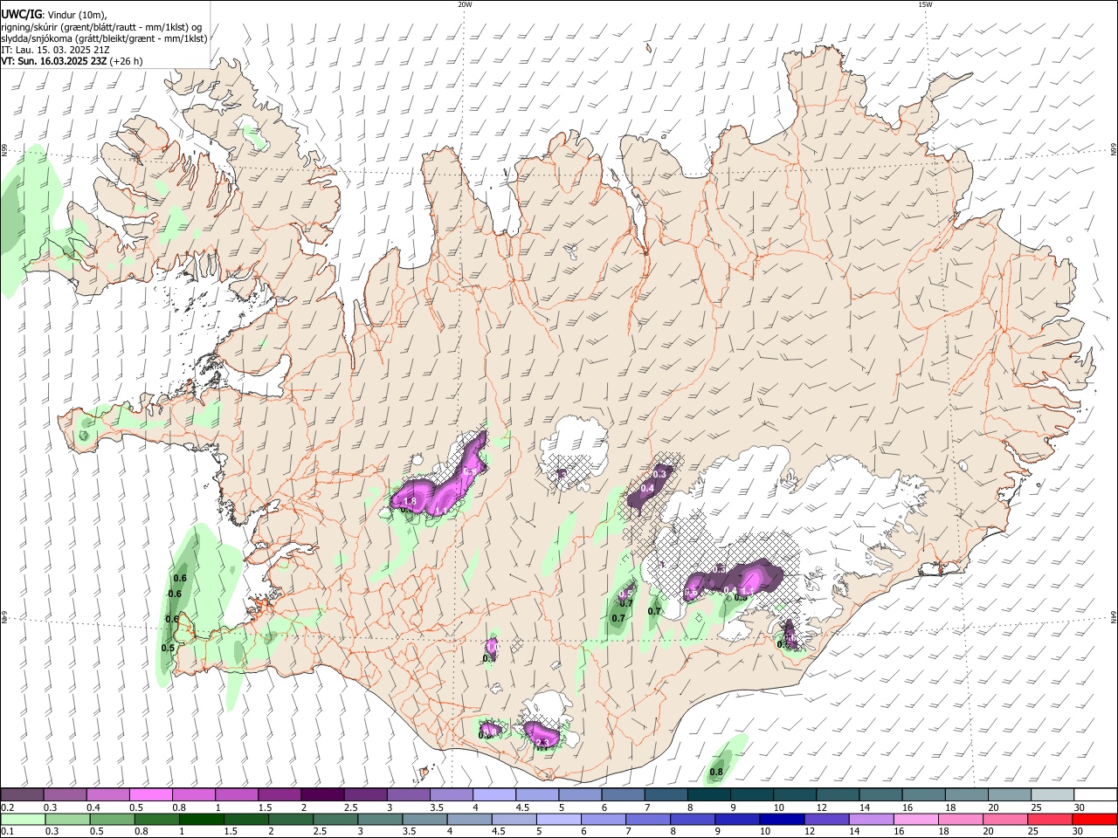Click the UWC/IG title heading
Viewport: 1118px width, 838px height.
[x=20, y=14]
